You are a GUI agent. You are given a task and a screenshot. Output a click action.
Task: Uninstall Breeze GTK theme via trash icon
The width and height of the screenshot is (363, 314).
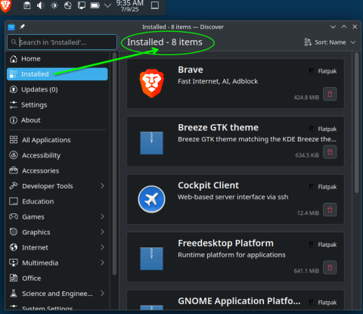click(x=330, y=152)
